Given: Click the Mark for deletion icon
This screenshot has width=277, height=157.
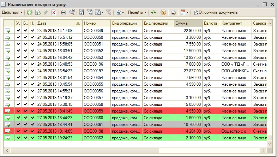Looking at the screenshot, I should click(54, 13).
